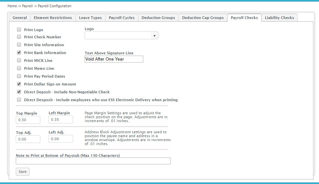Go to the Leave Types tab

90,18
